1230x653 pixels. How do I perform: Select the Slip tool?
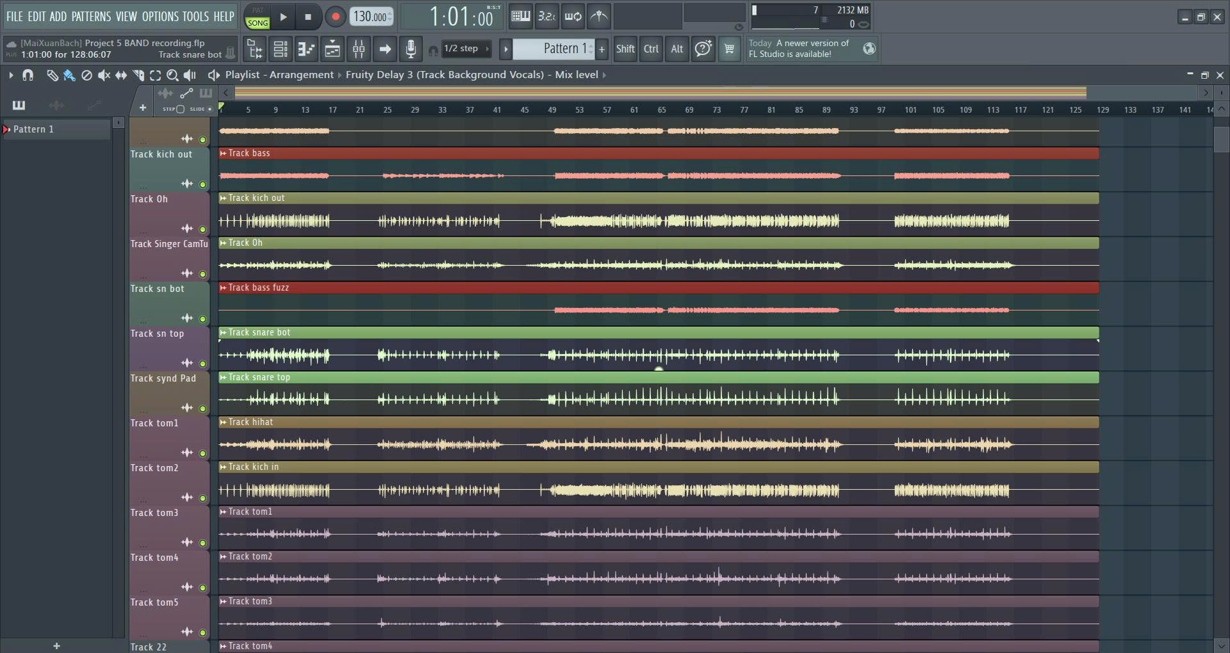(x=121, y=75)
